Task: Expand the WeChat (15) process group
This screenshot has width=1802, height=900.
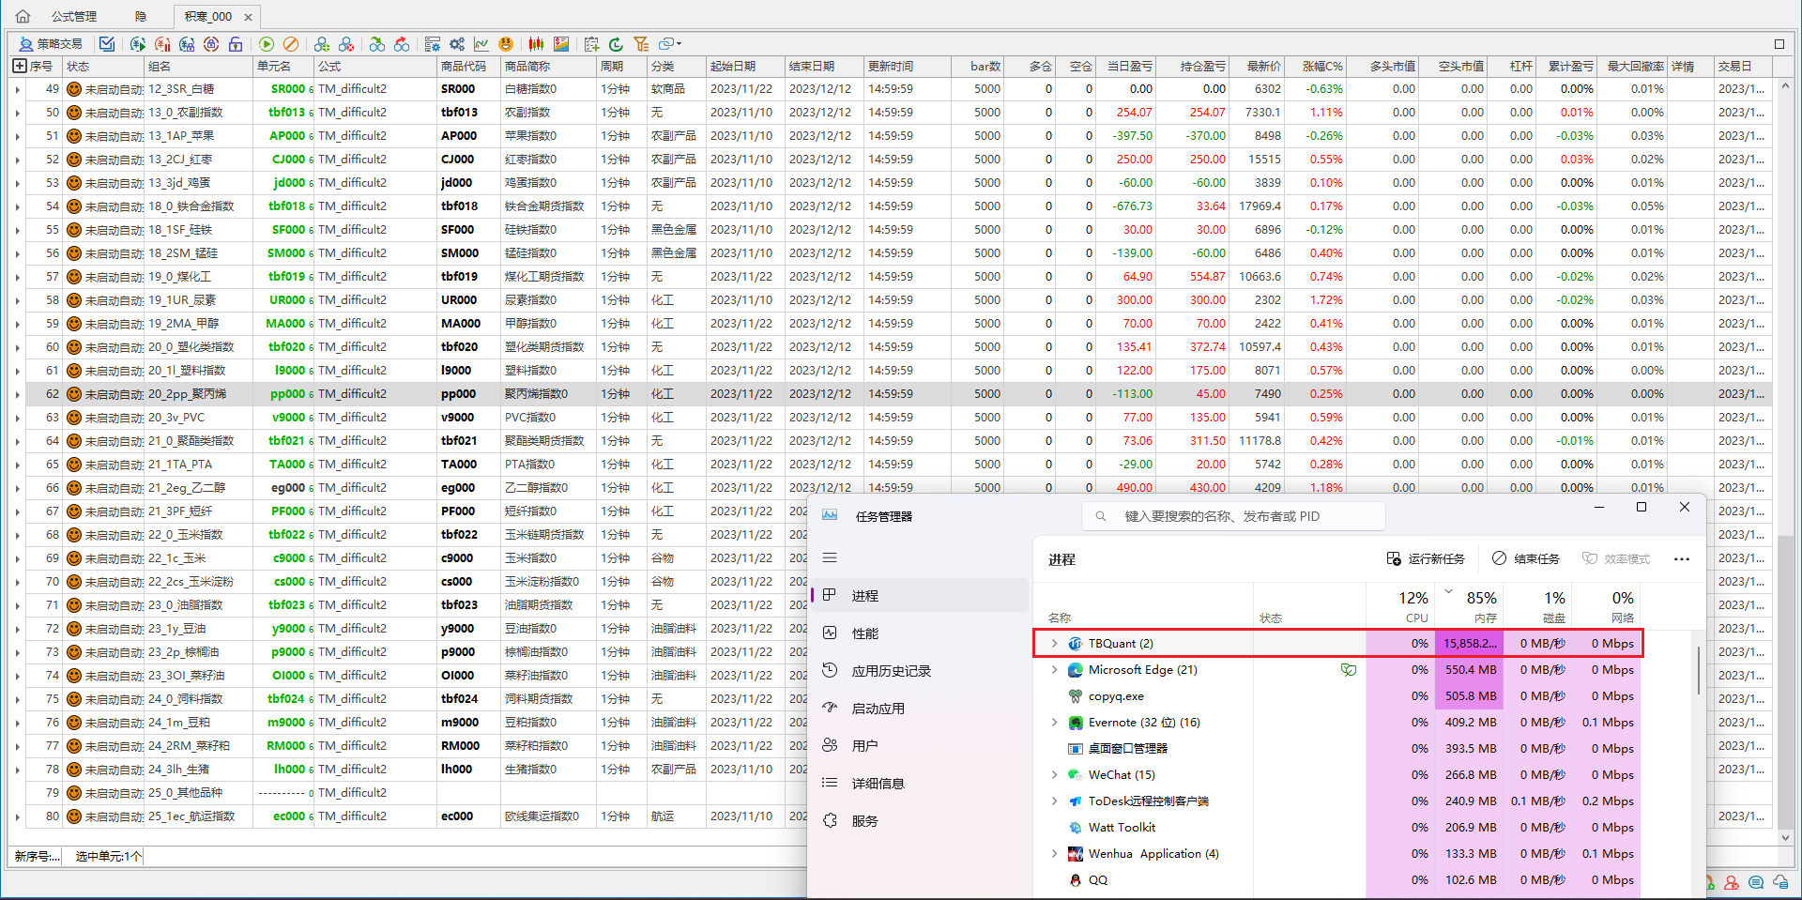Action: 1054,775
